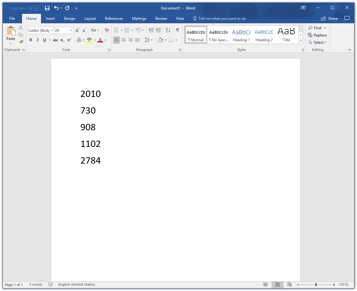
Task: Toggle underline formatting
Action: coord(44,40)
